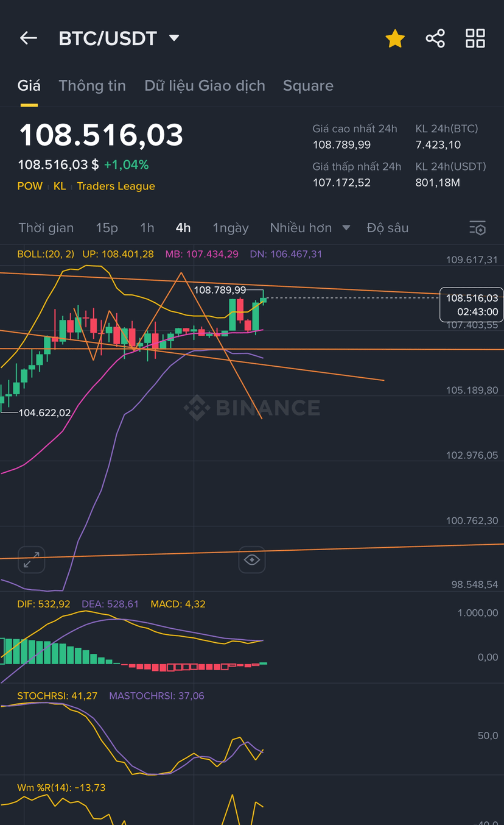Switch chart to 1ngày interval
The width and height of the screenshot is (504, 825).
coord(231,228)
